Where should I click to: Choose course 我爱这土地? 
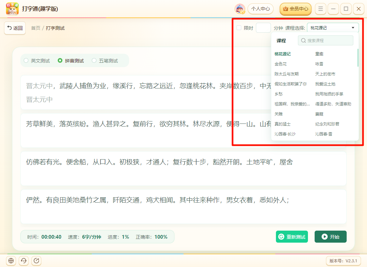(x=325, y=84)
